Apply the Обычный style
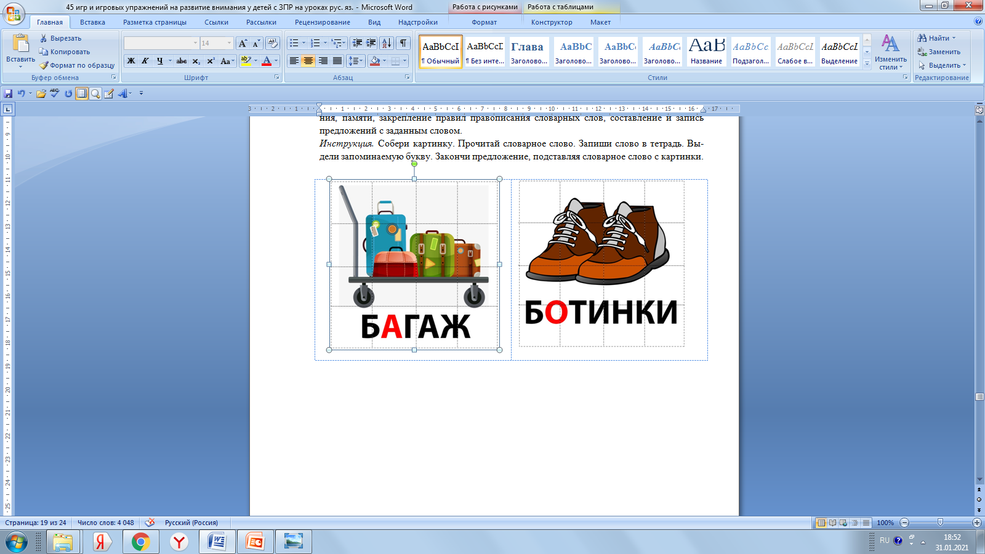Viewport: 985px width, 554px height. coord(441,52)
